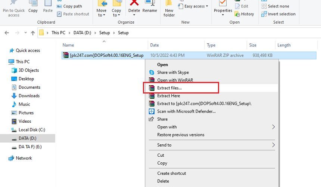Open the recent locations dropdown arrow
Screen dimensions: 321x187
point(26,33)
